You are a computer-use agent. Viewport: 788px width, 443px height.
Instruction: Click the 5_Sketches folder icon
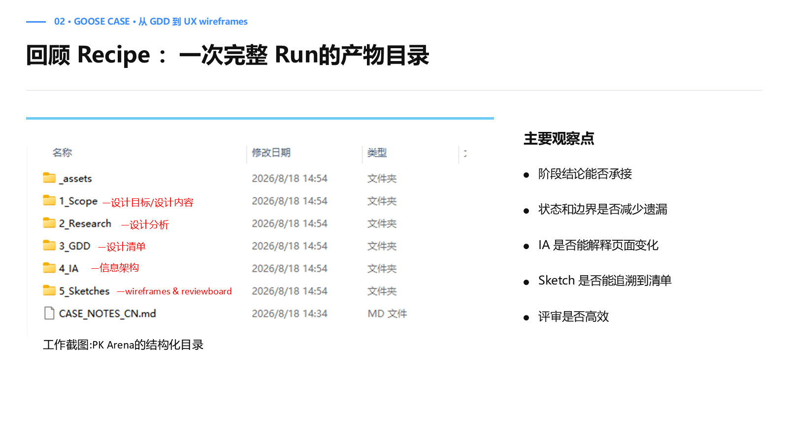tap(49, 290)
